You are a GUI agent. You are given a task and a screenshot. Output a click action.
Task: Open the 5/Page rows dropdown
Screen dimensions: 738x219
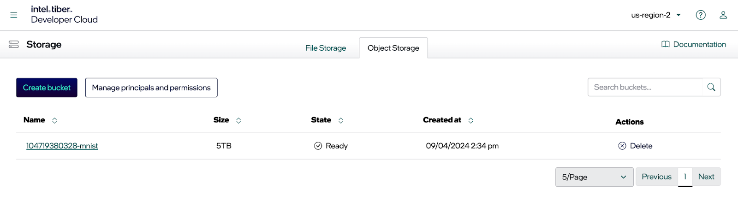(x=594, y=177)
